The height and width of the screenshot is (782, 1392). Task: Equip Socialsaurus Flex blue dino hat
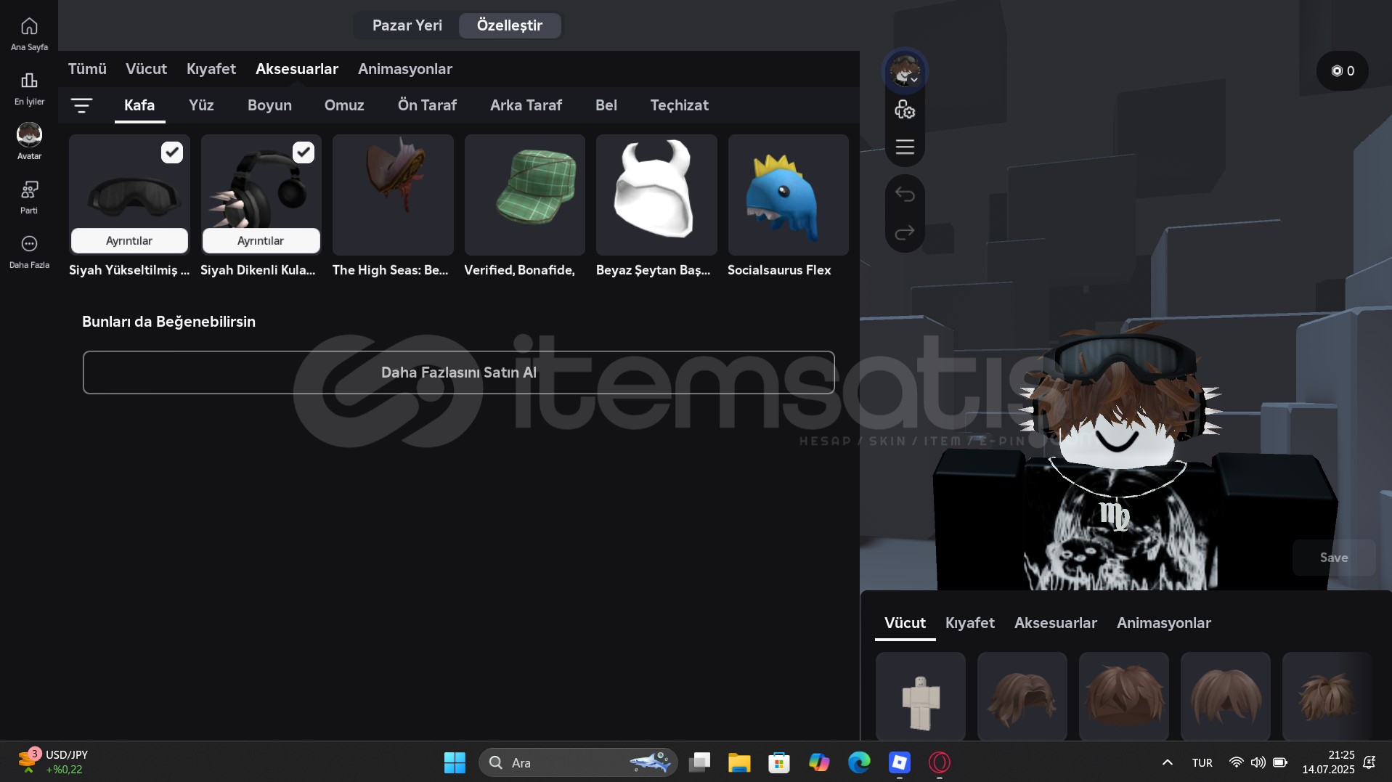pyautogui.click(x=788, y=195)
